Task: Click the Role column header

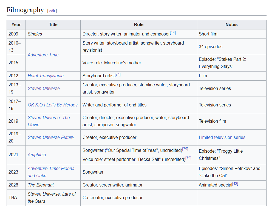Action: 139,24
